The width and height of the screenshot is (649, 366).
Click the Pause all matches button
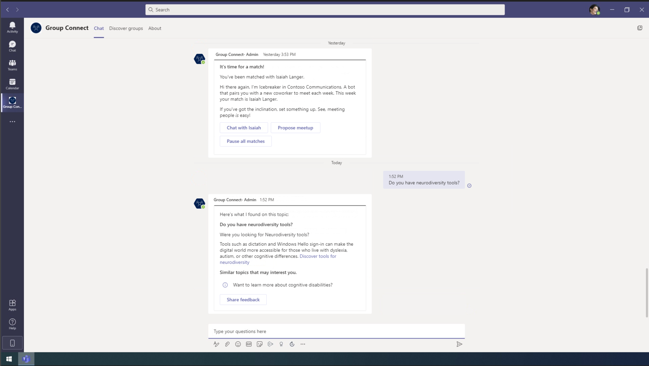[246, 141]
